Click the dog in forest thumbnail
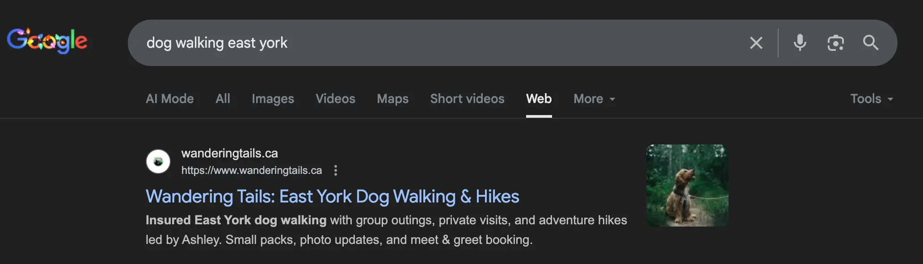 (x=687, y=185)
